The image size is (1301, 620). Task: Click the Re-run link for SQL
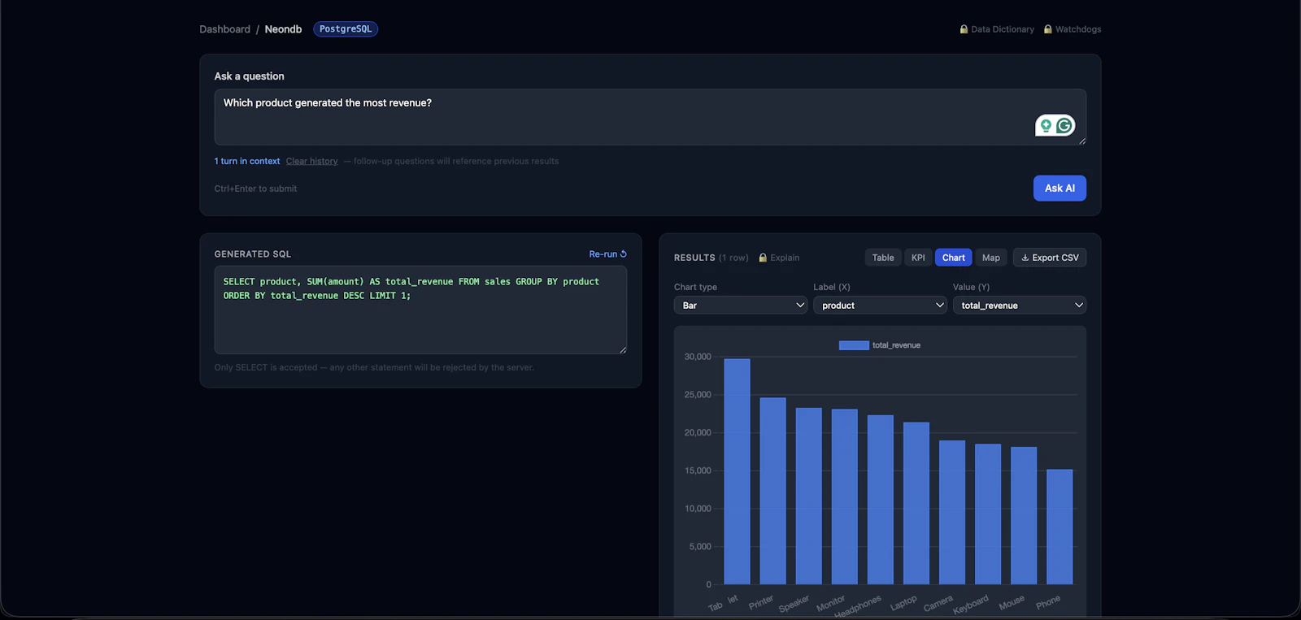pyautogui.click(x=607, y=254)
